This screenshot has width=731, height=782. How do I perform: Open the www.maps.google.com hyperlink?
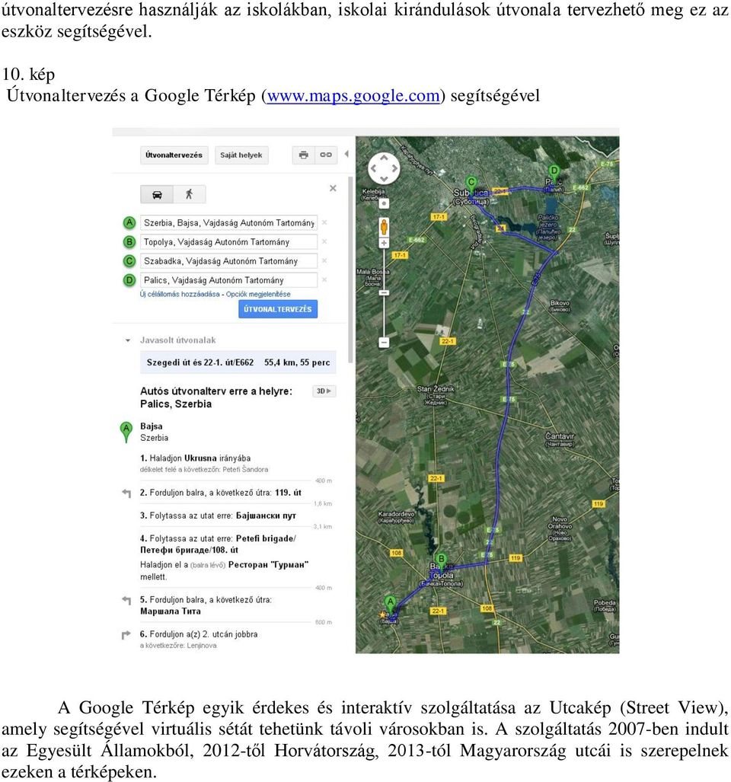tap(353, 95)
